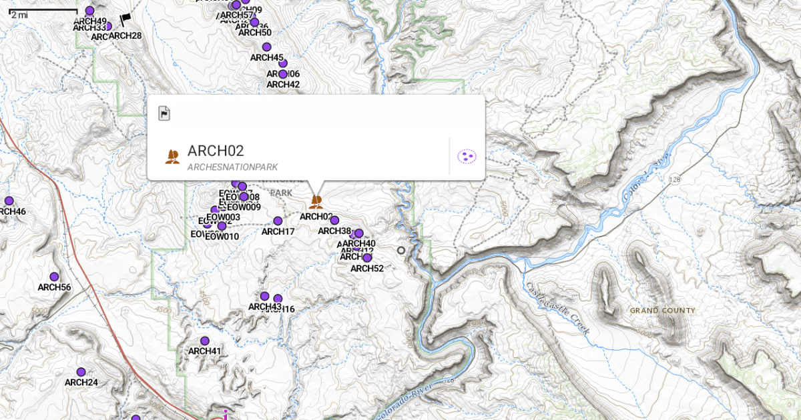Select the ARCH17 purple waypoint marker

point(278,221)
